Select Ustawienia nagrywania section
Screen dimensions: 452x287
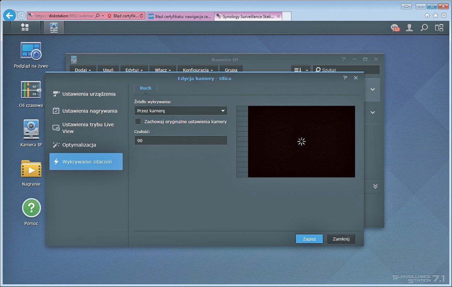click(86, 111)
